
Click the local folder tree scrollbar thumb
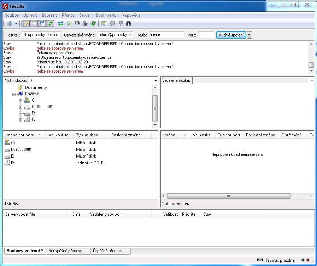(155, 108)
